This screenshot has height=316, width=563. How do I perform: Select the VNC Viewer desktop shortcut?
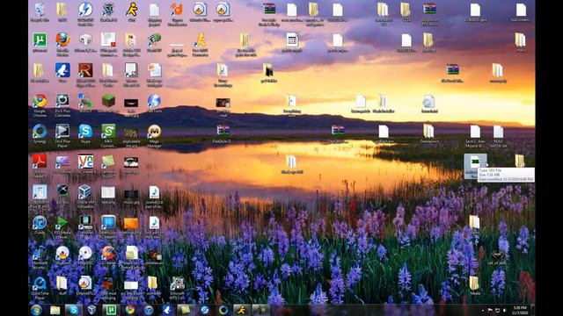tap(85, 164)
